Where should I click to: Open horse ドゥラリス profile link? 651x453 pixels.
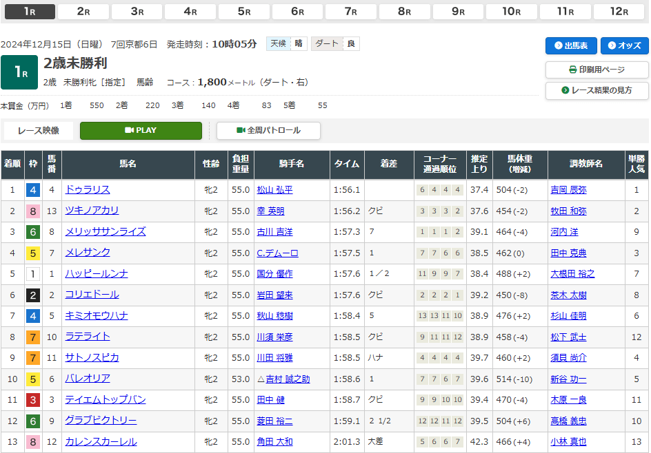(88, 190)
